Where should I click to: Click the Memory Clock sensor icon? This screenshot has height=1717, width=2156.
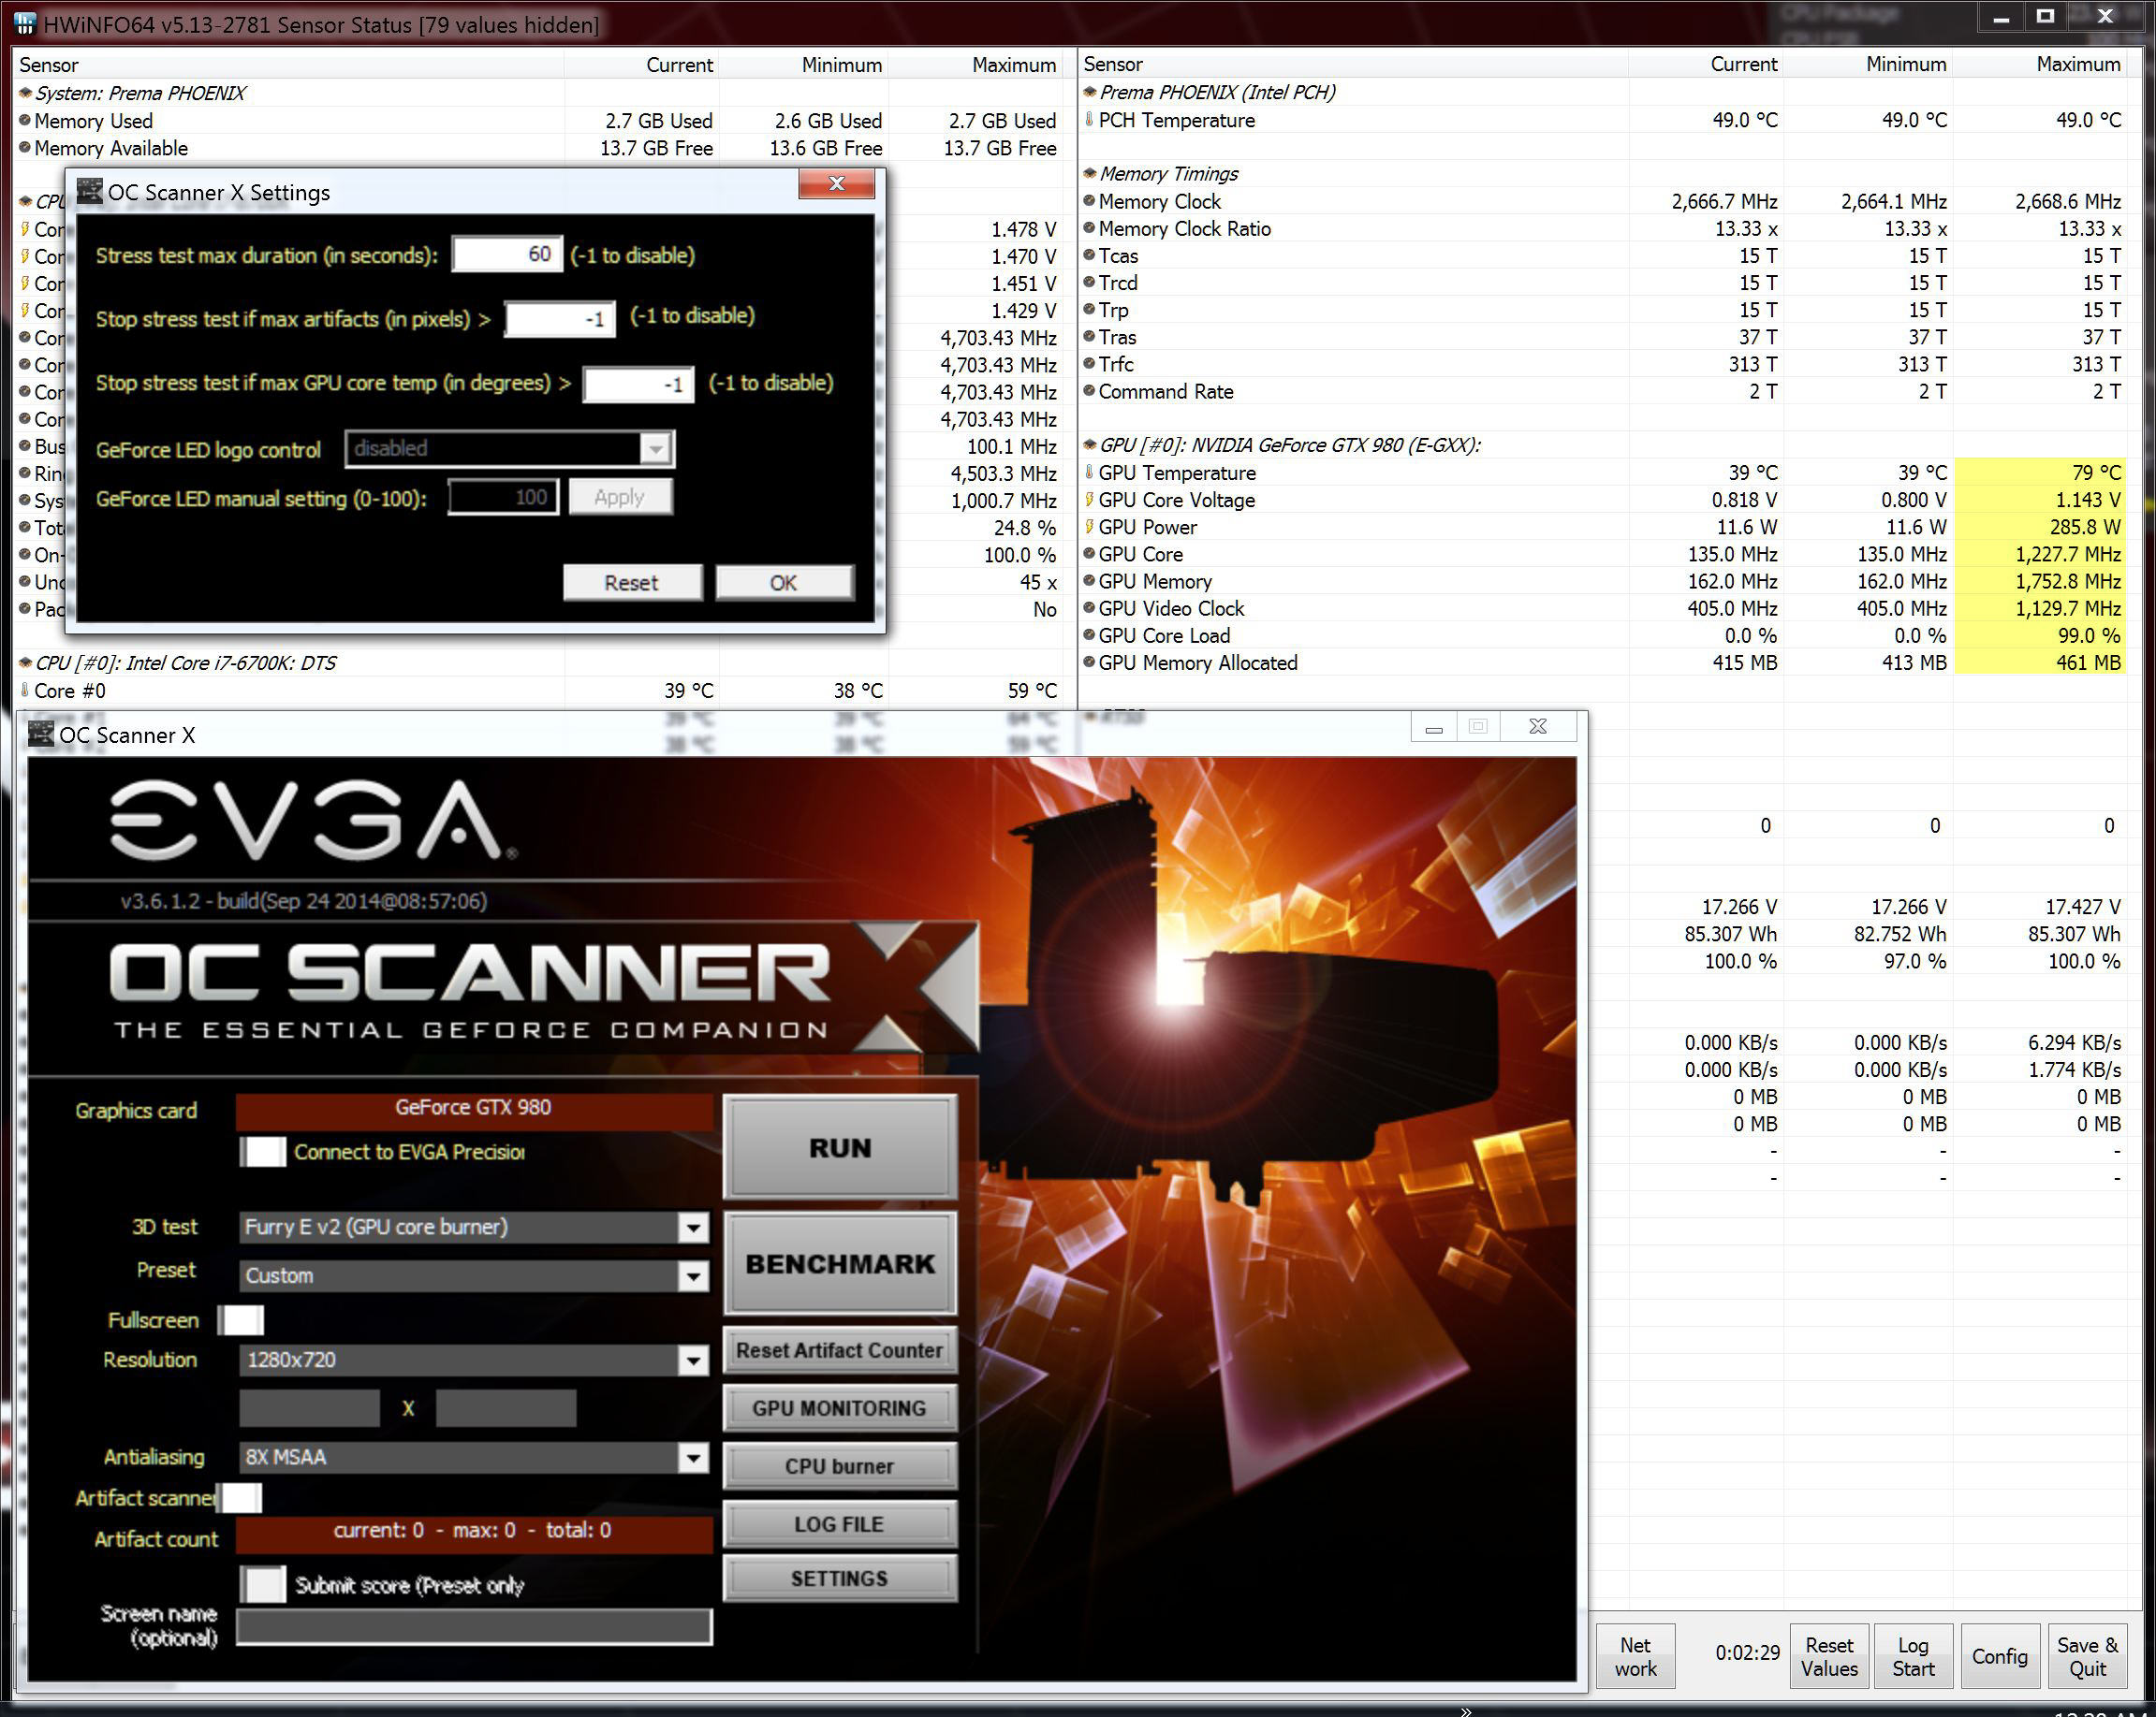click(1089, 200)
